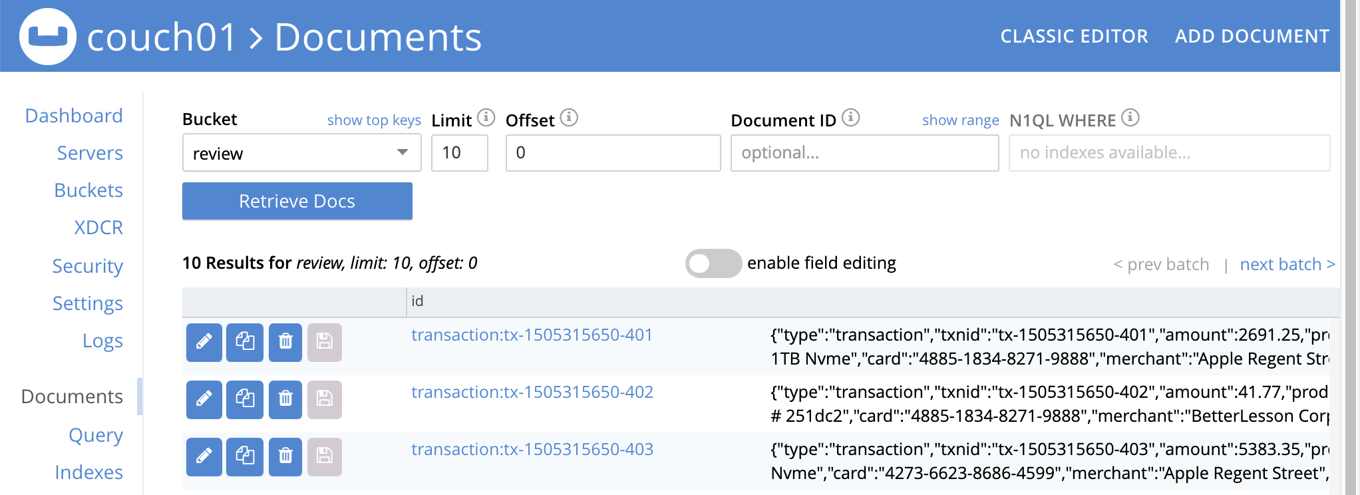Click the info icon next to Limit
The height and width of the screenshot is (495, 1360).
(486, 118)
